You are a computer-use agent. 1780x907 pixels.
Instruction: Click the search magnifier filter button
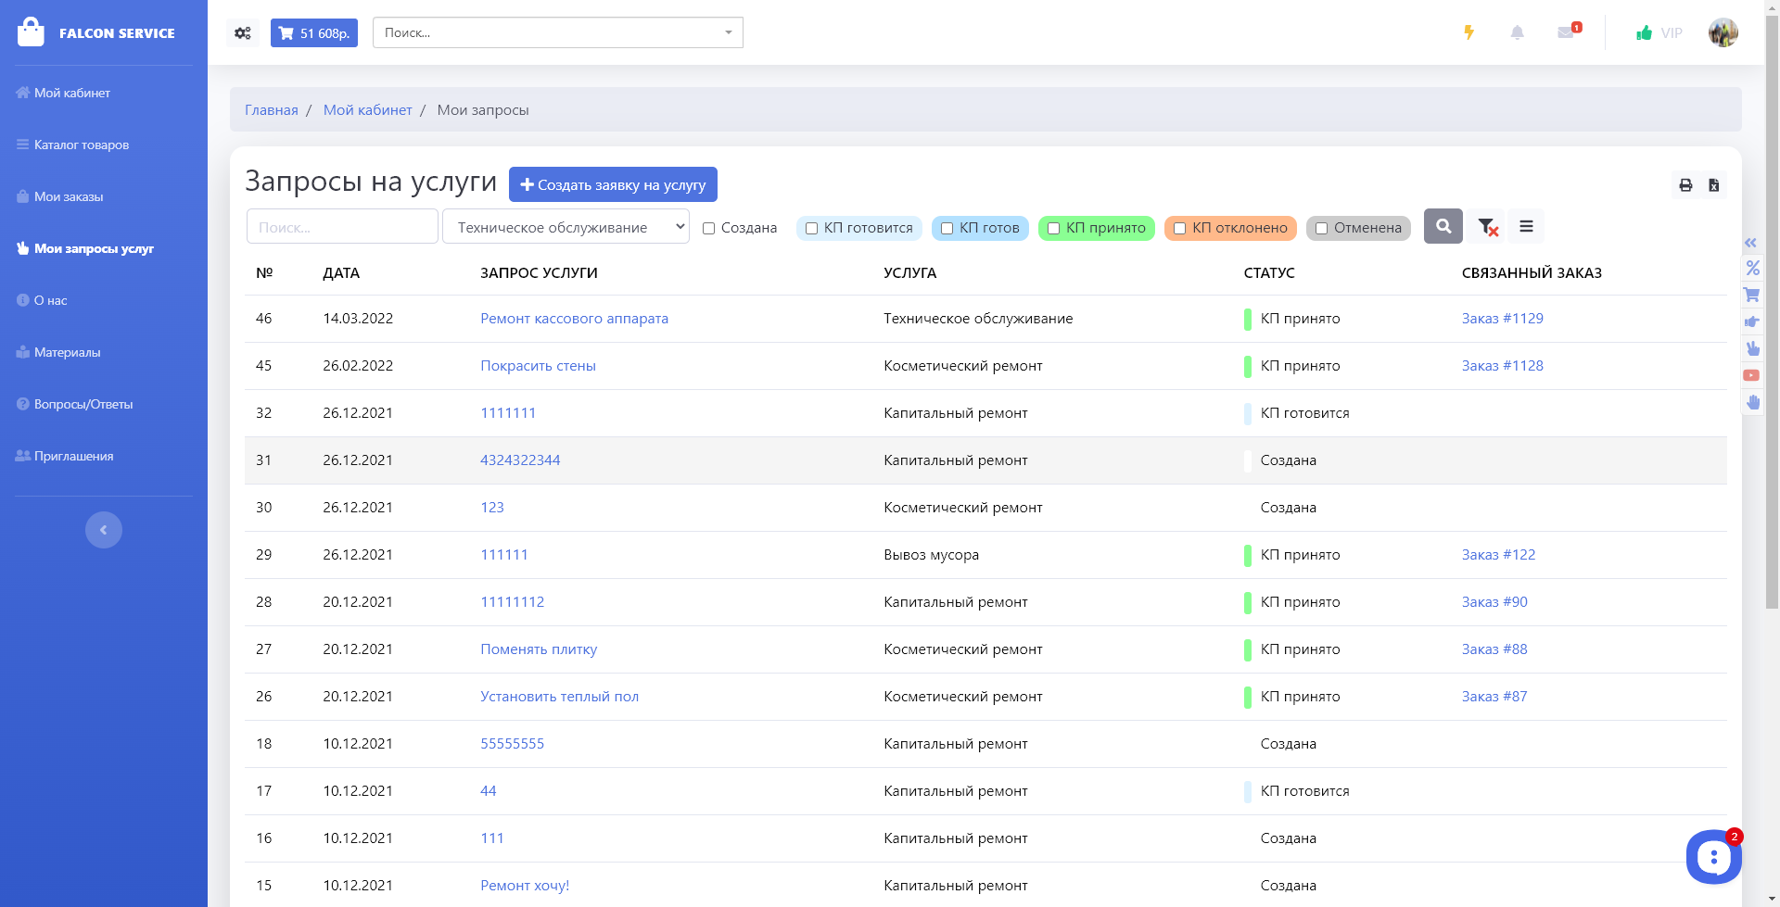coord(1443,226)
